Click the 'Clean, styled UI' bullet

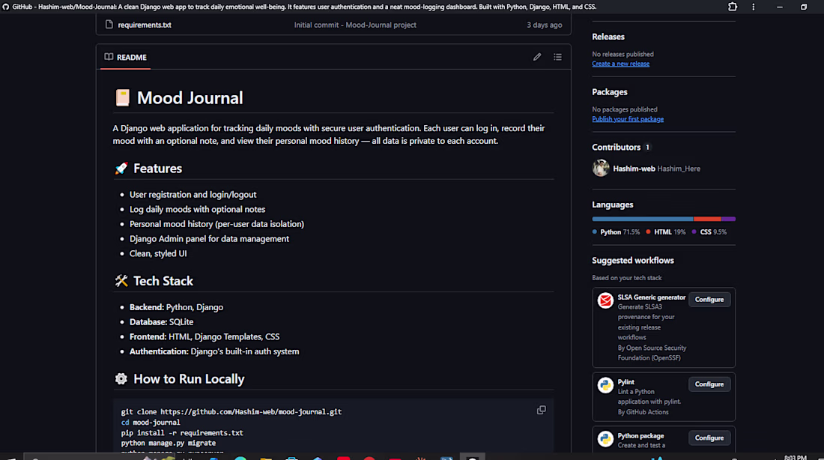(x=158, y=253)
